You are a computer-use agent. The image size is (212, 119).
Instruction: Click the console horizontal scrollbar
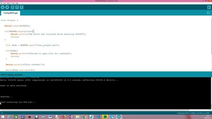(95, 110)
